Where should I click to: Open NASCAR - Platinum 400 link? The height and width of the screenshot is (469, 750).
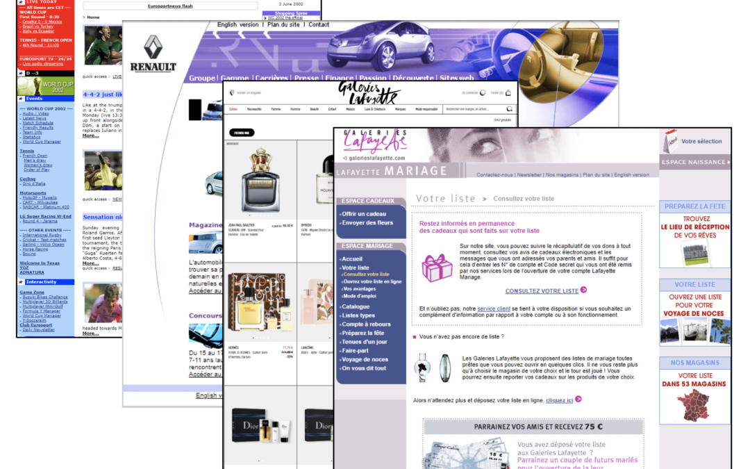46,207
